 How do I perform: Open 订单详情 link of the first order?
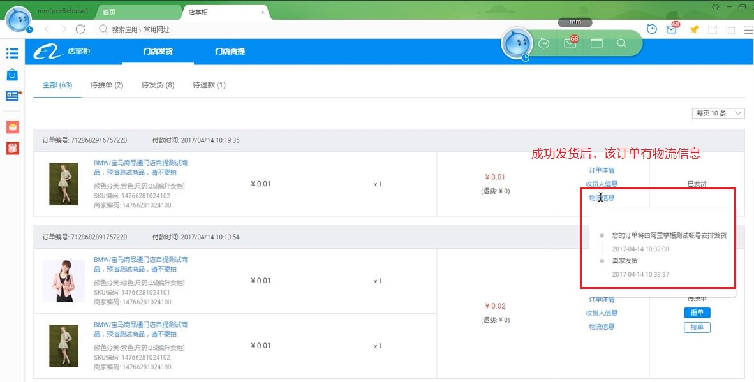602,170
